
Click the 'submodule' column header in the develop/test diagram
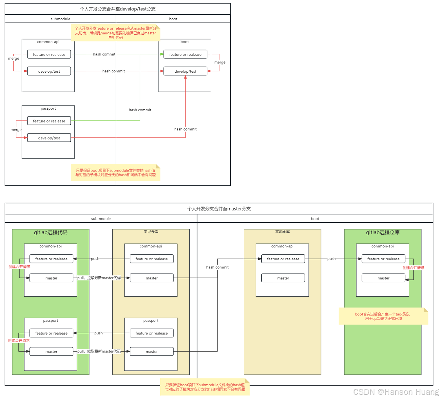pos(61,19)
